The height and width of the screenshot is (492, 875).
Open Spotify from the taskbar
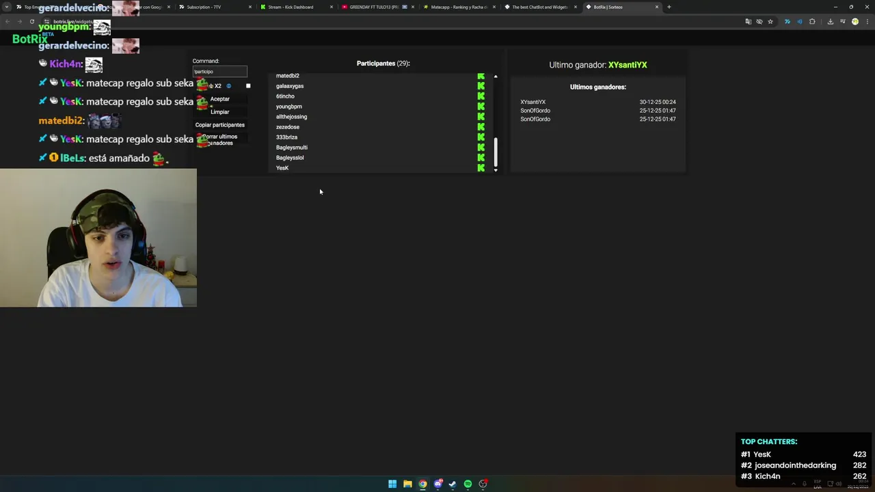(x=468, y=484)
